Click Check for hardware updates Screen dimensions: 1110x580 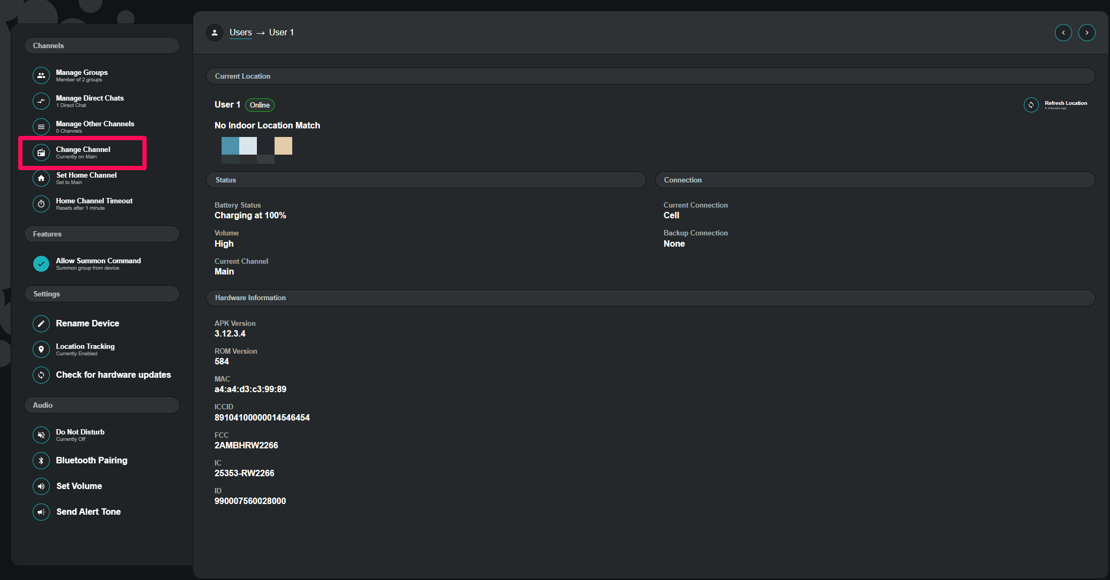click(x=113, y=375)
